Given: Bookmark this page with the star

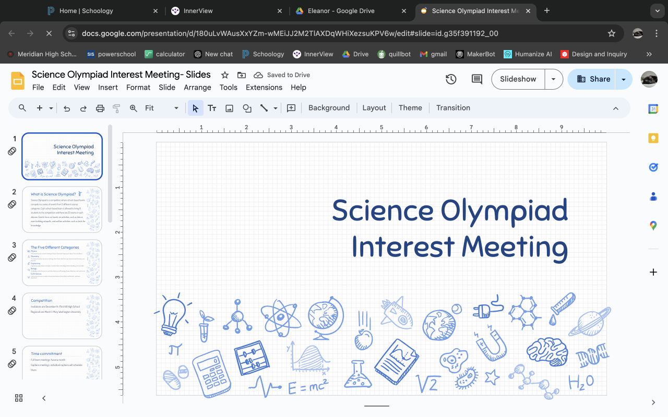Looking at the screenshot, I should click(612, 33).
